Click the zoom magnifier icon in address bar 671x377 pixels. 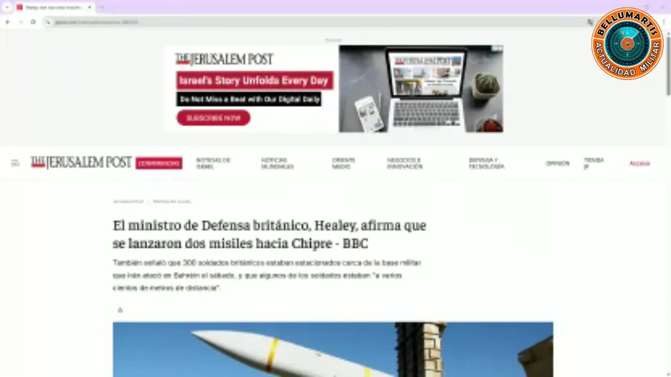590,22
